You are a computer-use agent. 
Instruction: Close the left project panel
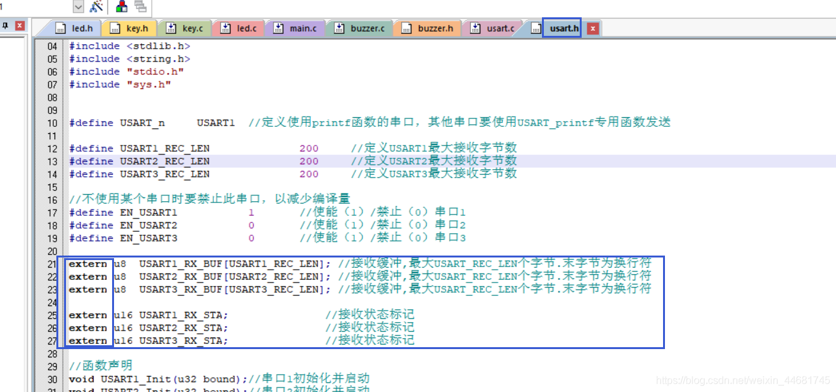pos(20,26)
